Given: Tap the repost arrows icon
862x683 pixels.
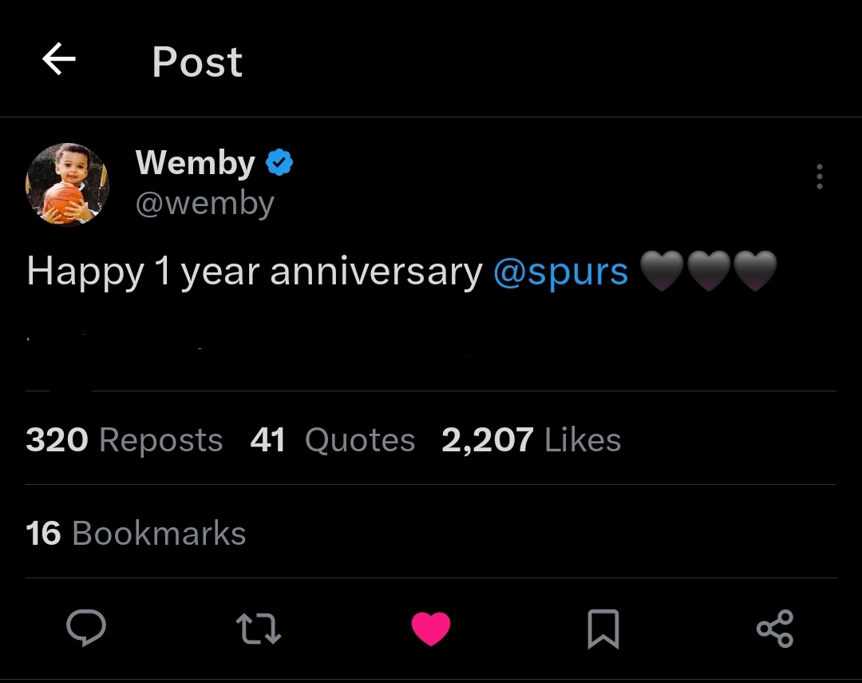Looking at the screenshot, I should pos(259,629).
